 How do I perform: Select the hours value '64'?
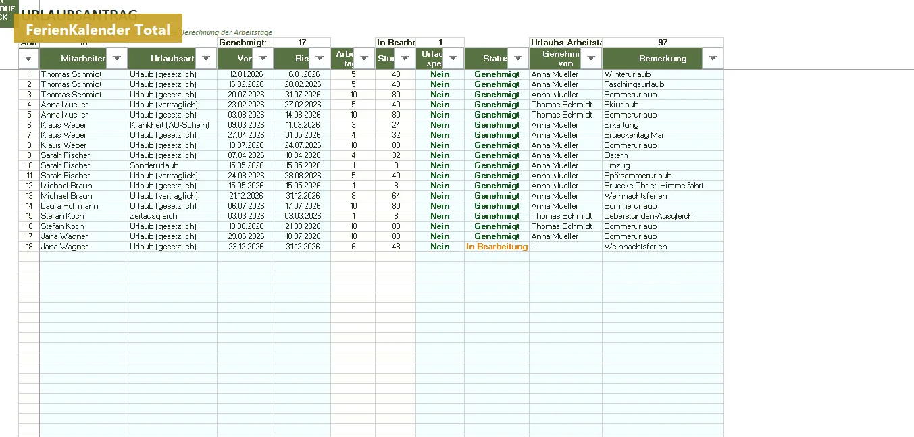click(x=396, y=196)
